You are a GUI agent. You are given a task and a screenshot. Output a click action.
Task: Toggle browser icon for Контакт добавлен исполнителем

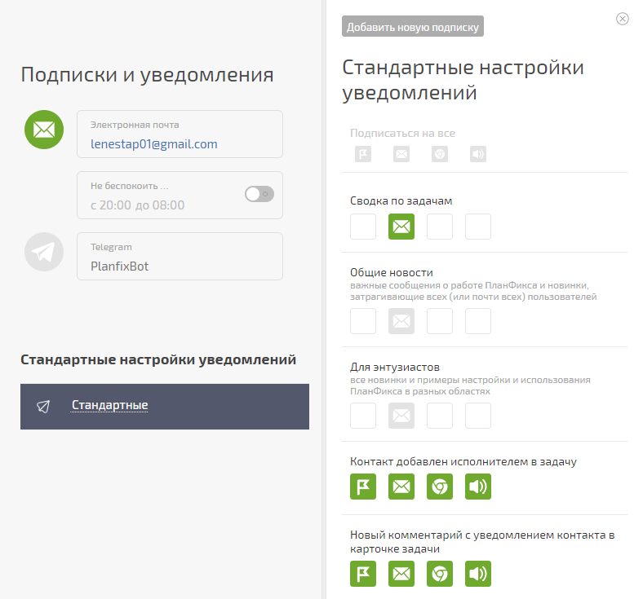[440, 487]
